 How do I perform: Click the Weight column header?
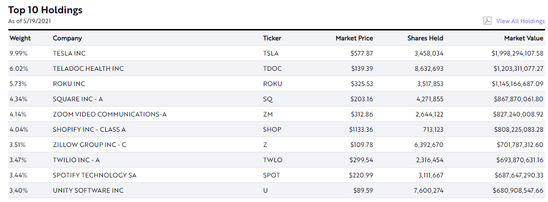coord(20,38)
